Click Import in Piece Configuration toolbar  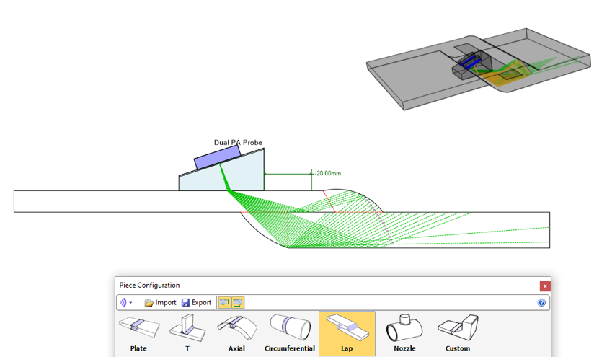pos(160,302)
